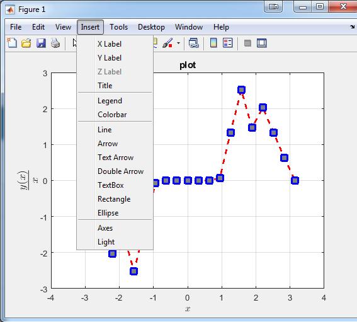Image resolution: width=357 pixels, height=322 pixels.
Task: Click the Link Plot toolbar icon
Action: [194, 43]
